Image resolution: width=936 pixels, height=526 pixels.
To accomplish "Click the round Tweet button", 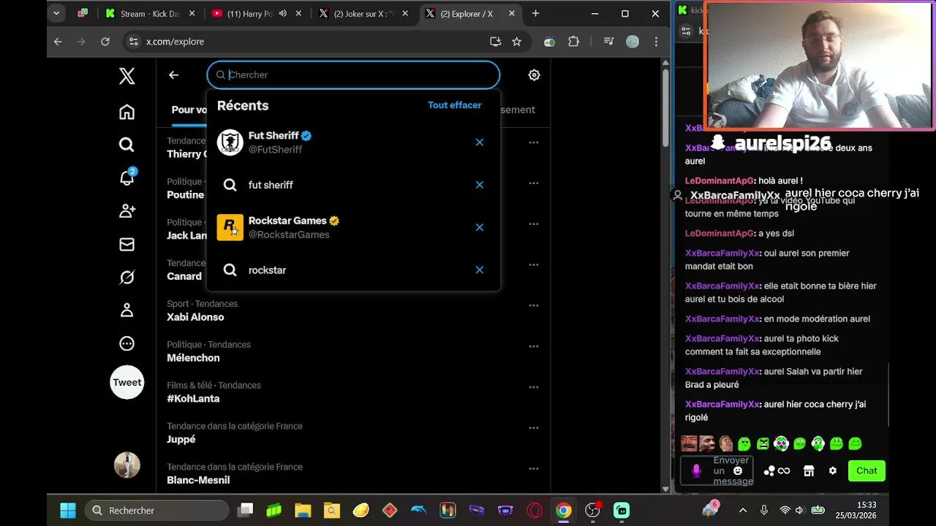I will [127, 382].
